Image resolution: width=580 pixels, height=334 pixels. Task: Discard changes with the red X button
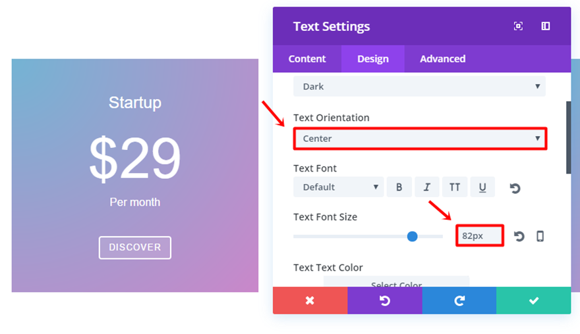tap(310, 300)
